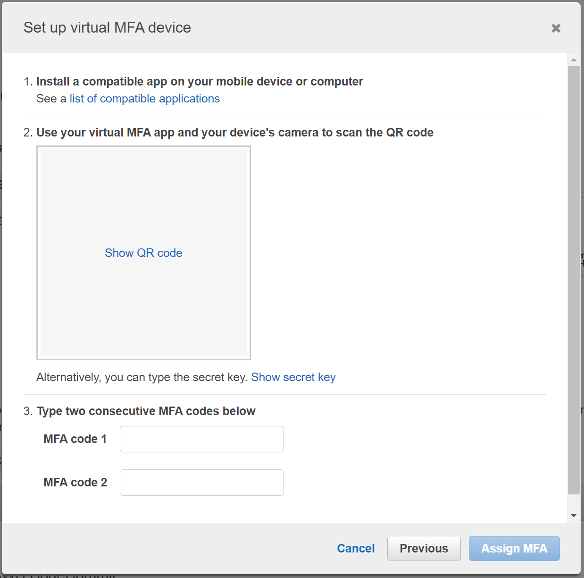Open the list of compatible applications

tap(144, 99)
